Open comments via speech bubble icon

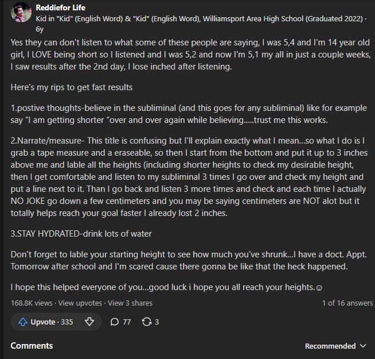(x=115, y=322)
